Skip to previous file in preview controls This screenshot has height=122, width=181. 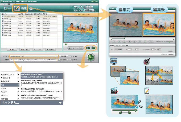click(x=77, y=48)
